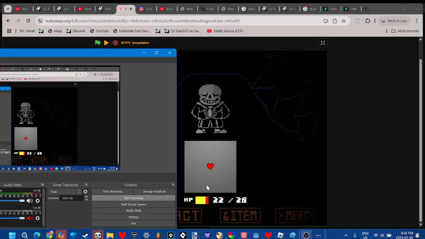Open second audio source gear settings

coord(38,218)
